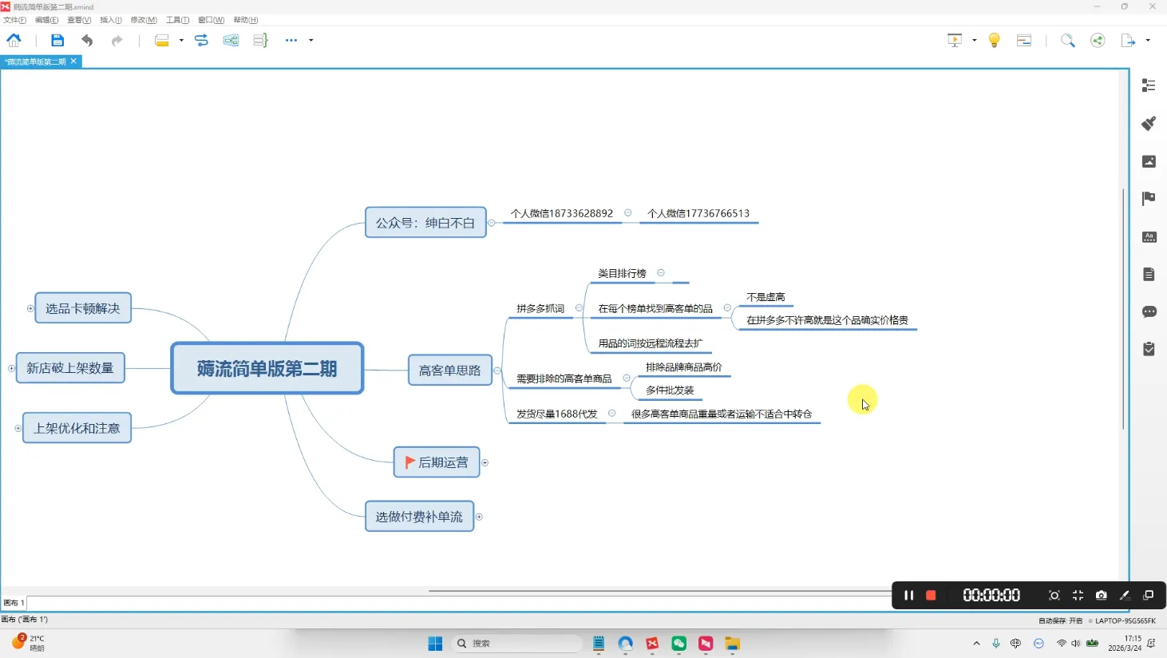Toggle the outline panel in the right sidebar
Image resolution: width=1167 pixels, height=658 pixels.
(1149, 85)
